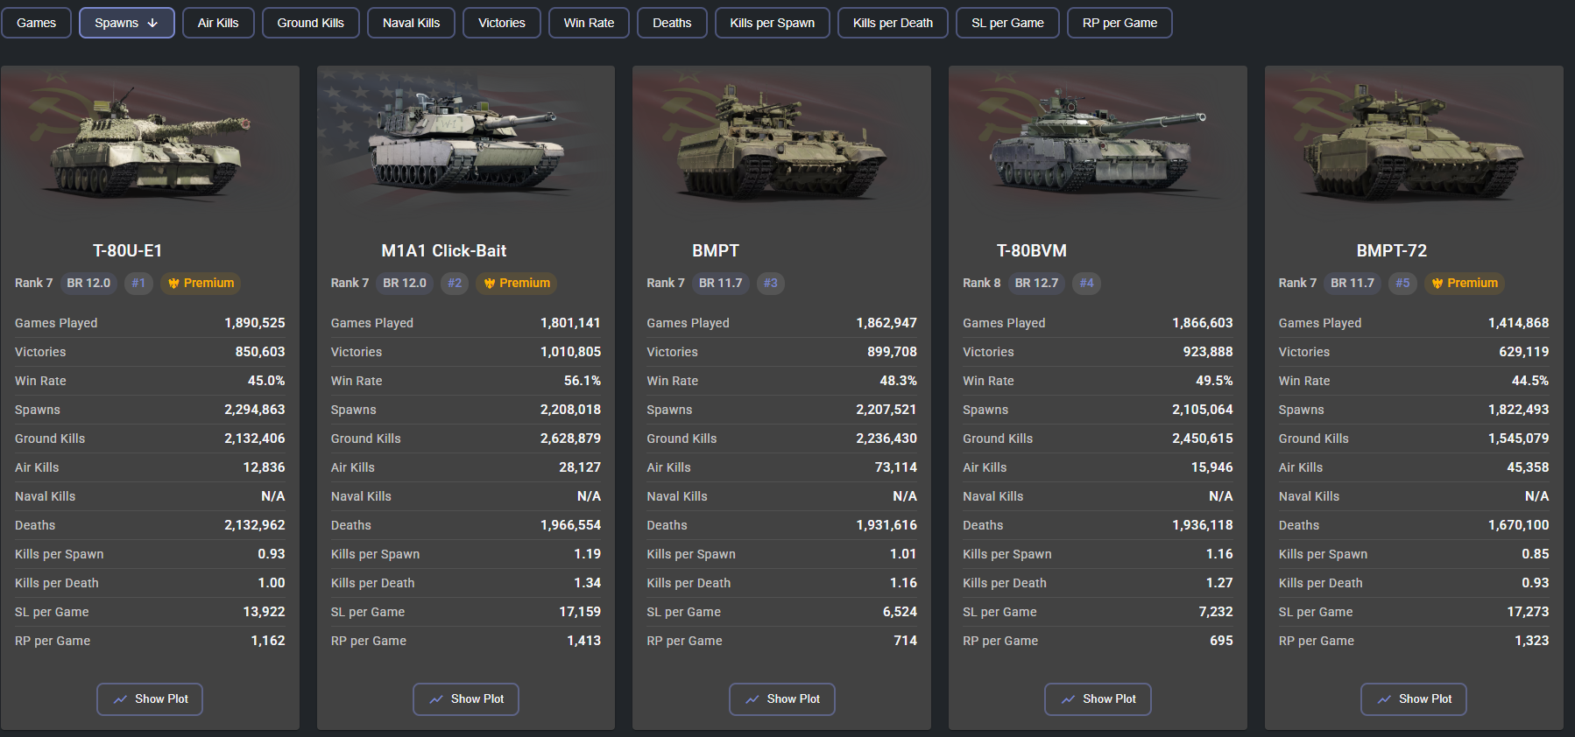Show Plot for T-80U-E1
Viewport: 1575px width, 737px height.
(150, 699)
